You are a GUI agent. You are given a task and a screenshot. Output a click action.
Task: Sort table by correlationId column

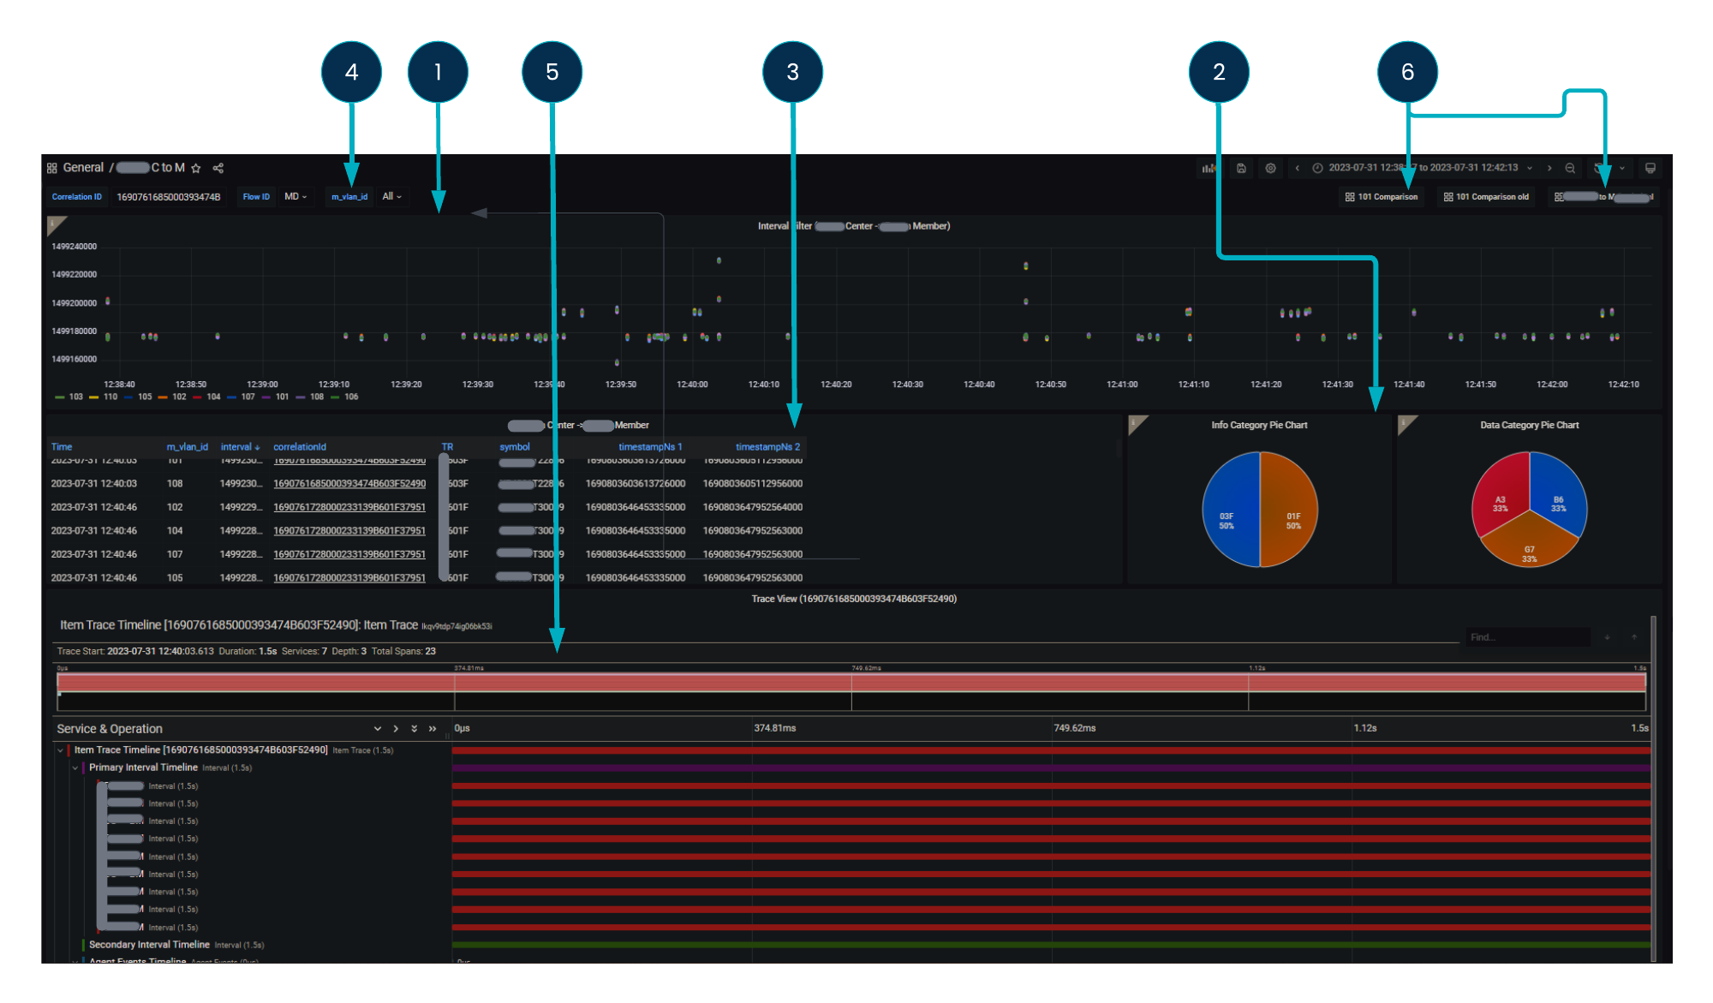300,447
